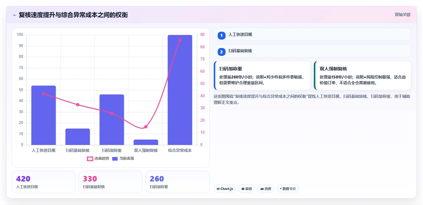Image resolution: width=423 pixels, height=205 pixels.
Task: Click the 人工快速目视 x-axis label
Action: point(44,150)
